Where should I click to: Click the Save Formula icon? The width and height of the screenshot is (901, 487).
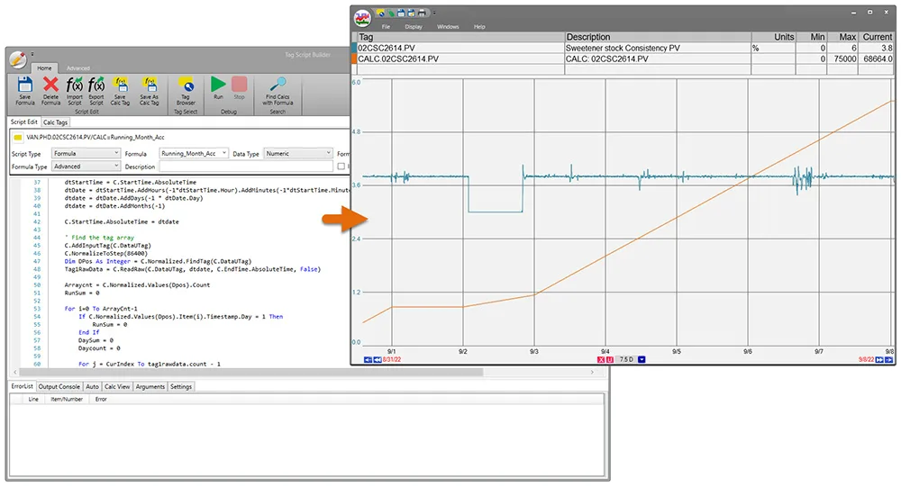click(x=25, y=88)
